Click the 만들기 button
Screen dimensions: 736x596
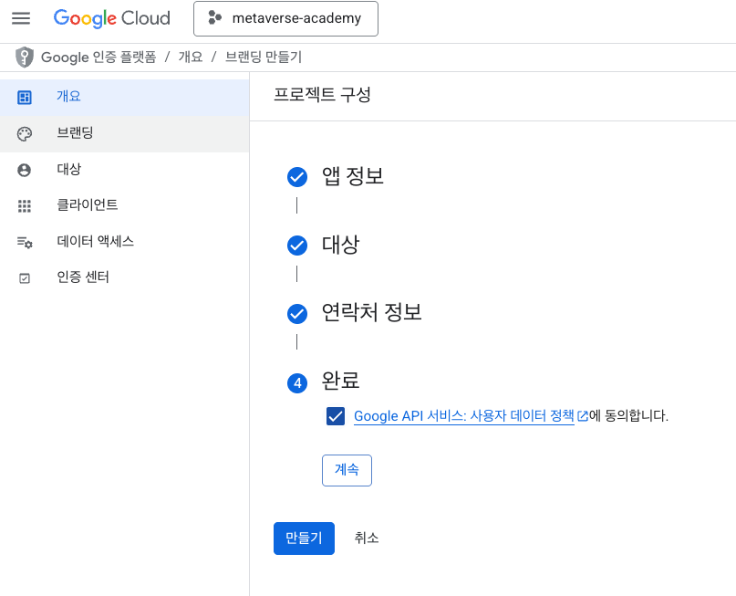click(305, 538)
